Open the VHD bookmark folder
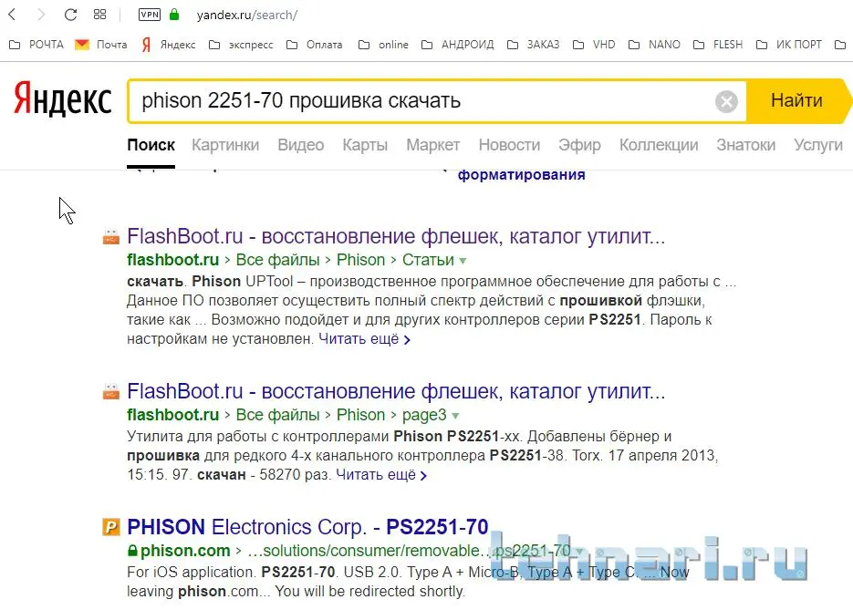This screenshot has width=853, height=610. 594,45
